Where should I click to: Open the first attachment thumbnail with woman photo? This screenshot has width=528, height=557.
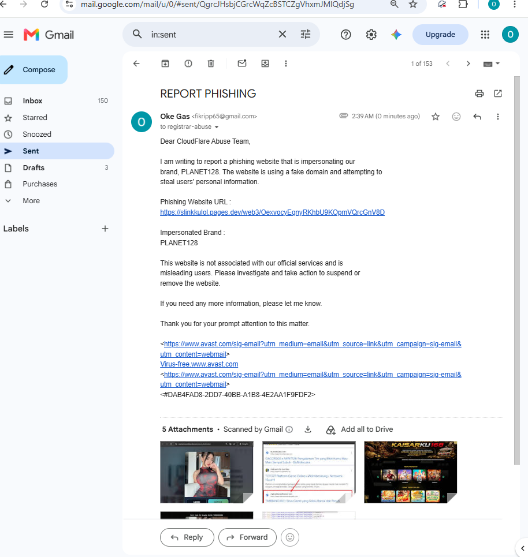(x=207, y=472)
